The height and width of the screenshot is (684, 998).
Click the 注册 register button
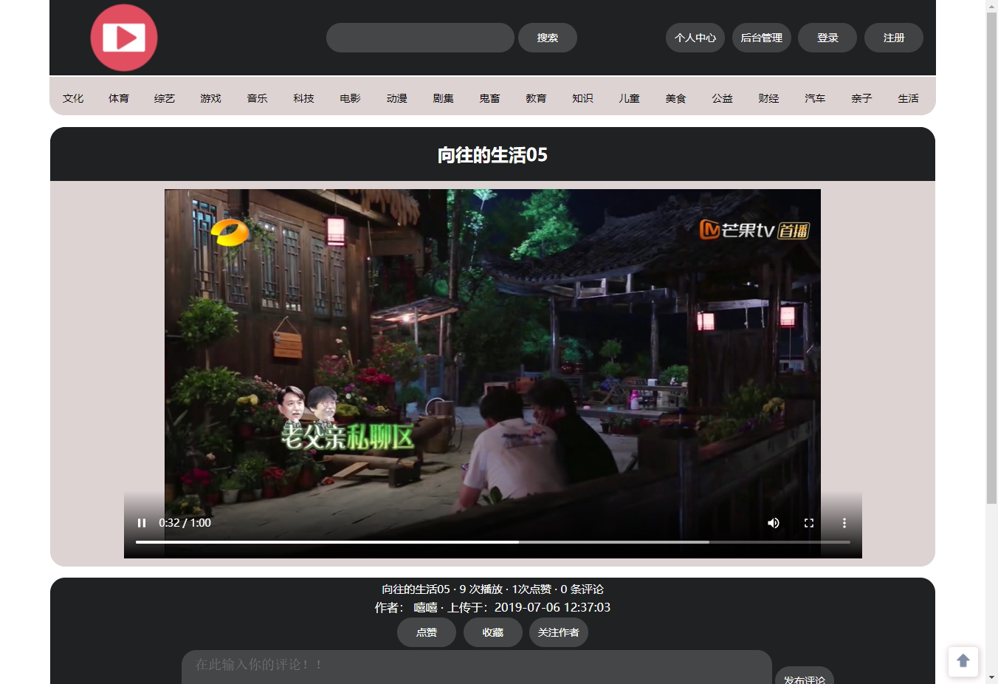tap(894, 38)
